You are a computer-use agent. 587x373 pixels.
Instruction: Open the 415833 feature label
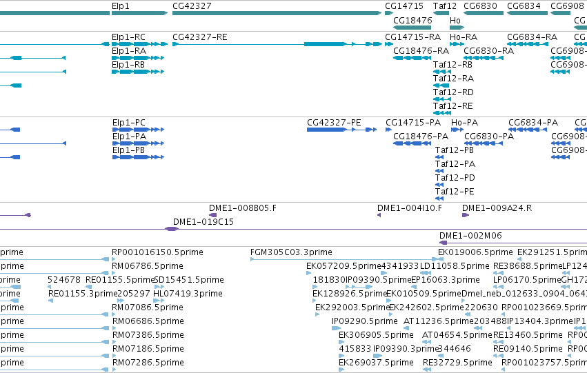pos(355,349)
